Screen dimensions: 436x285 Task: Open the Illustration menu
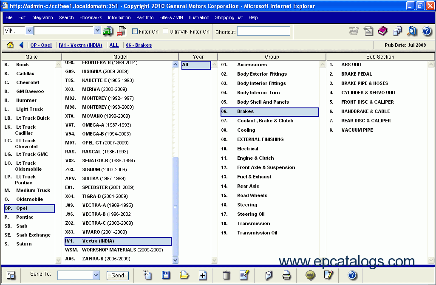click(x=199, y=17)
